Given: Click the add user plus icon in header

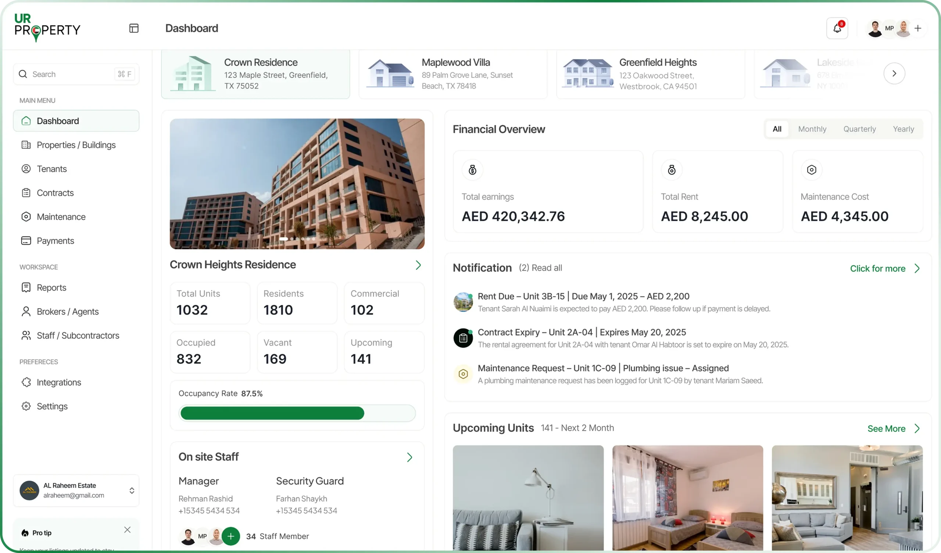Looking at the screenshot, I should pyautogui.click(x=918, y=28).
